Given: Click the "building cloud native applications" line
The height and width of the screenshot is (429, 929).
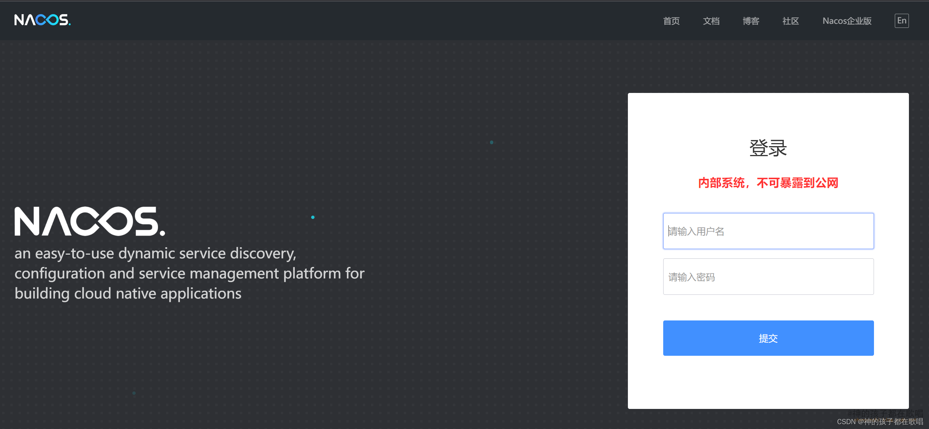Looking at the screenshot, I should tap(128, 294).
